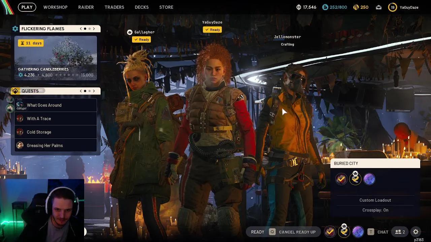Click the BURIED CITY map title
This screenshot has width=431, height=242.
(346, 163)
